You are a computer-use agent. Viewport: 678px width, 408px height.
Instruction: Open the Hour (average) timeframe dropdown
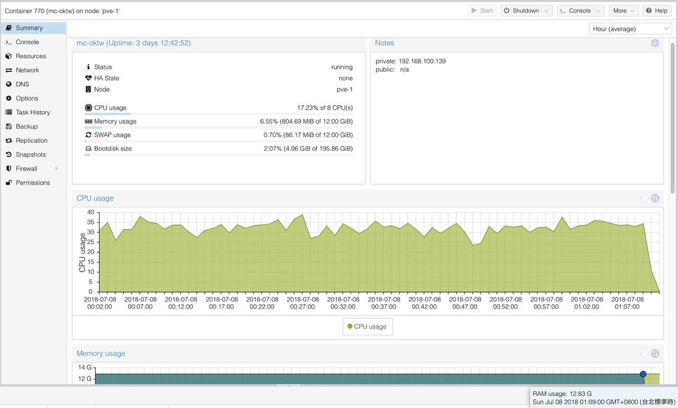(630, 29)
